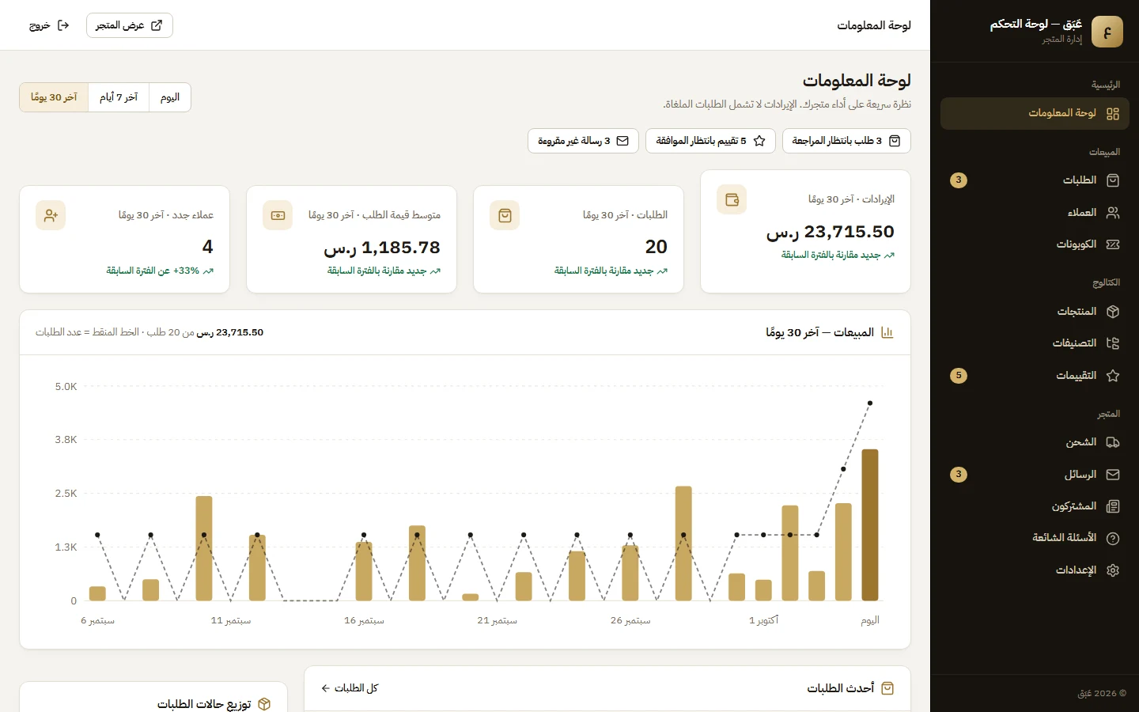
Task: Click the عَبَق store logo icon
Action: (x=1107, y=32)
